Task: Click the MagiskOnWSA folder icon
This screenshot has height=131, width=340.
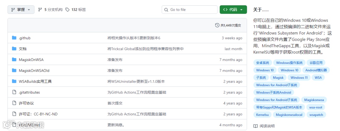Action: (14, 59)
